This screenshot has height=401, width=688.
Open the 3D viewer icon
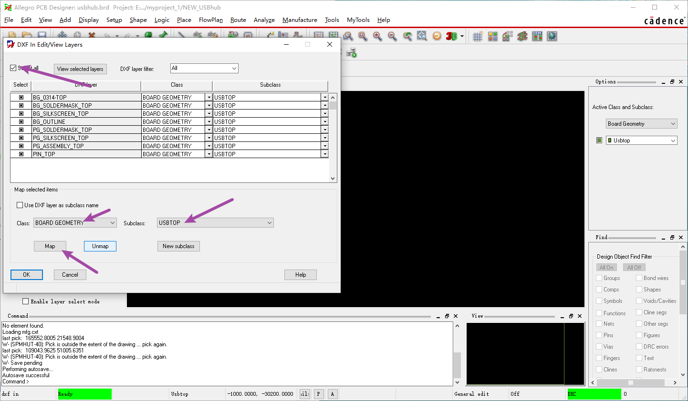coord(451,36)
